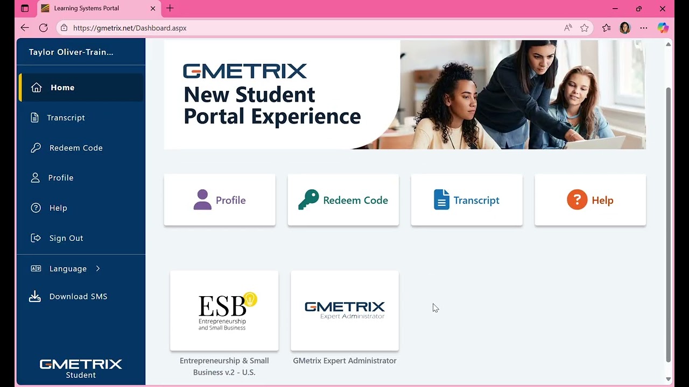Open the GMetrix Expert Administrator thumbnail
689x387 pixels.
pos(344,311)
